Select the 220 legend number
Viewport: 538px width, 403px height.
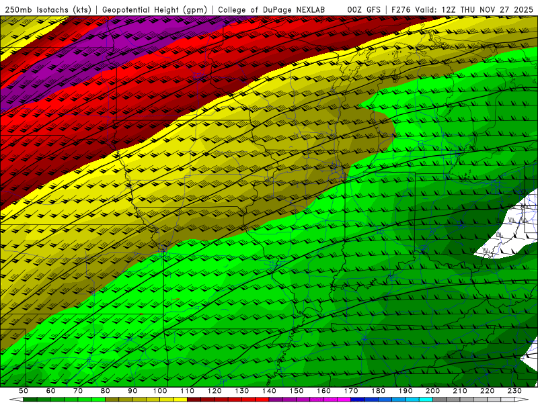click(x=487, y=391)
